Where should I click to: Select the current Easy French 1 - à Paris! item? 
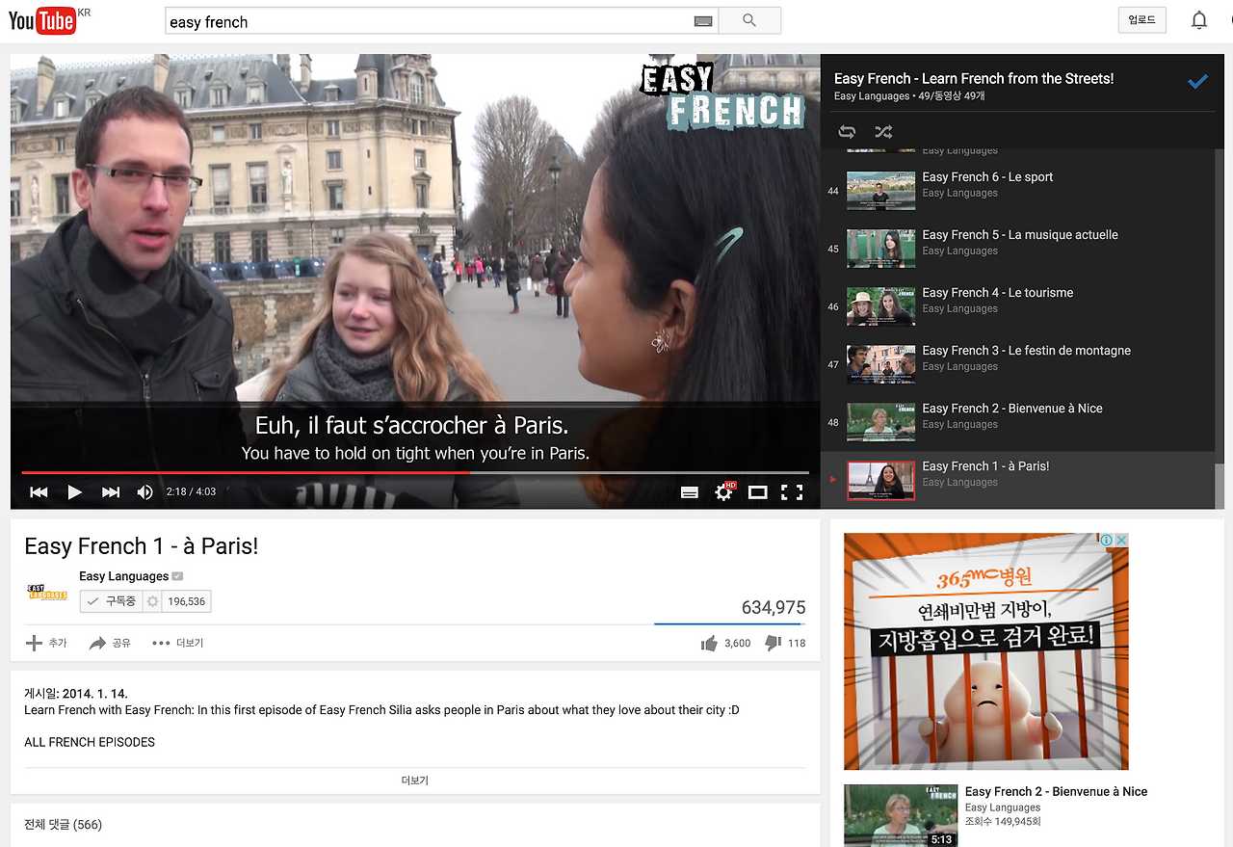tap(1017, 480)
